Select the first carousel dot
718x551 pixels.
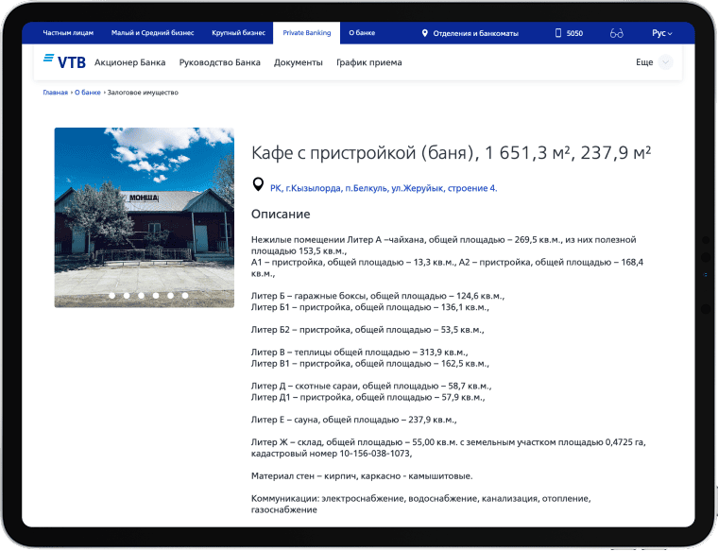pyautogui.click(x=112, y=296)
